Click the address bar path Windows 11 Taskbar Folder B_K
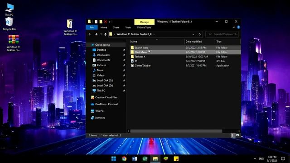This screenshot has width=290, height=163. [x=134, y=34]
